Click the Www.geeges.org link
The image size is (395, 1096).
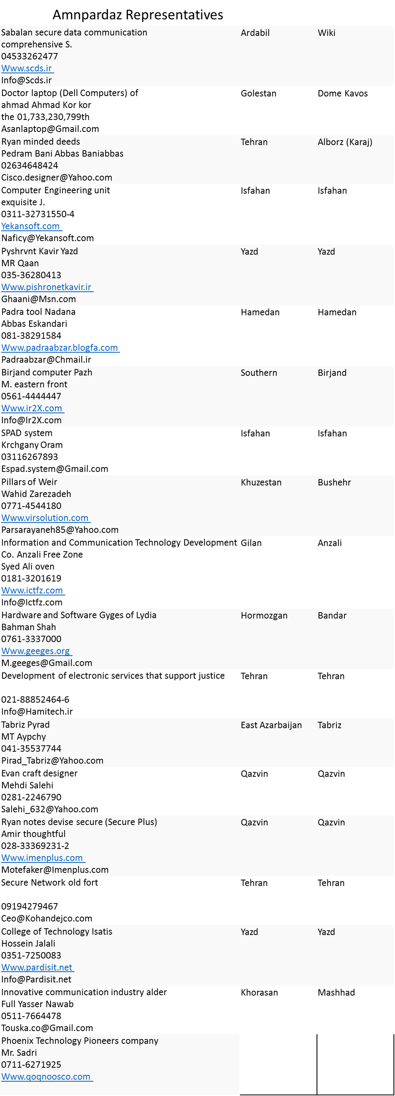(x=36, y=651)
